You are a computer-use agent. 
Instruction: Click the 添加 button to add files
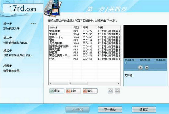(57, 91)
